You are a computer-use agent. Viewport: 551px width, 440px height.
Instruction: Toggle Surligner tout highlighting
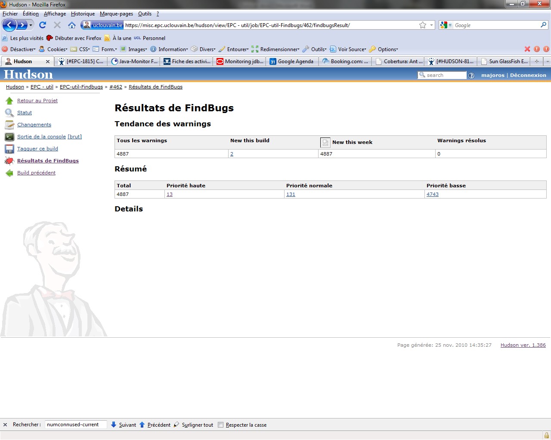coord(193,425)
